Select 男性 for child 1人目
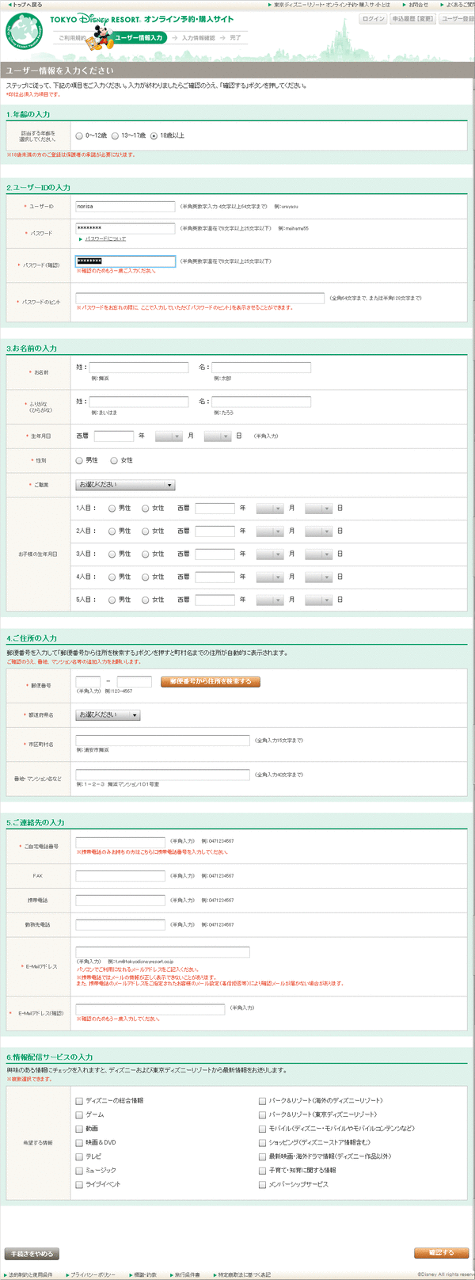 tap(112, 509)
